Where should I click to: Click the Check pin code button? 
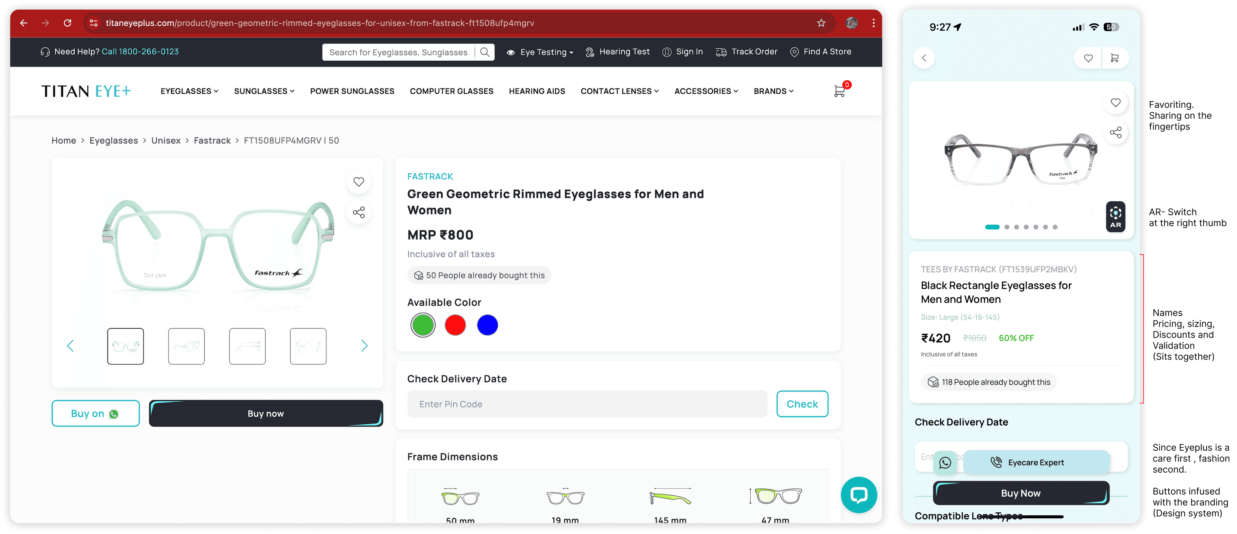tap(802, 404)
